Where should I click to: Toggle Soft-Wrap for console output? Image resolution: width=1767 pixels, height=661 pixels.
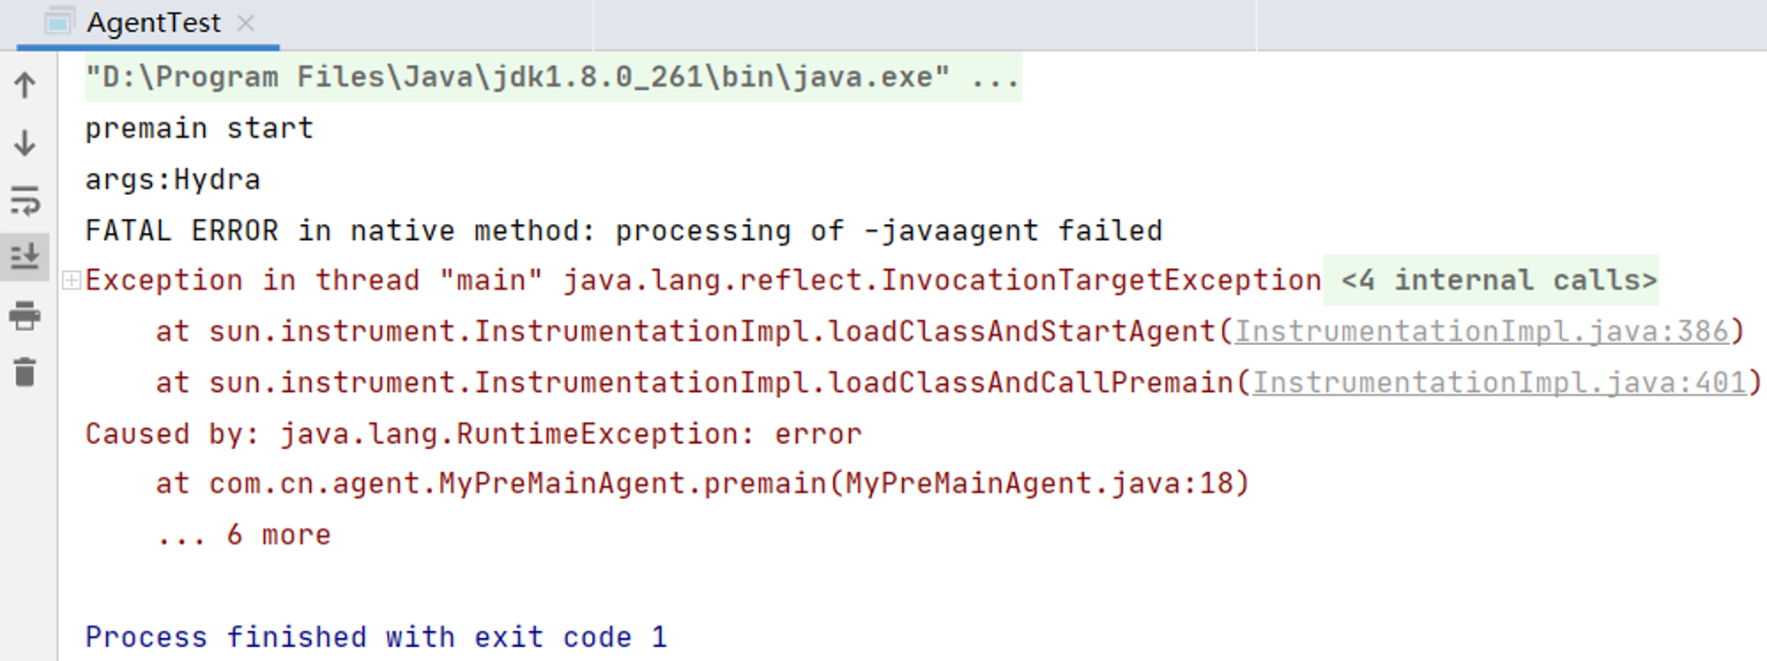click(25, 201)
